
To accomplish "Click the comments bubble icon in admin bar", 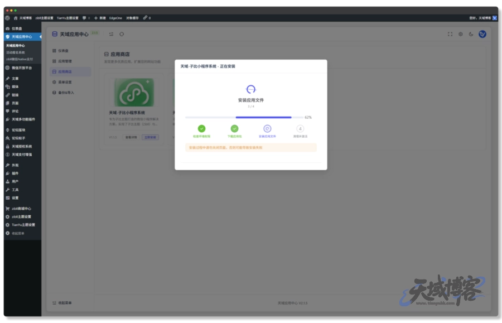I will click(84, 18).
